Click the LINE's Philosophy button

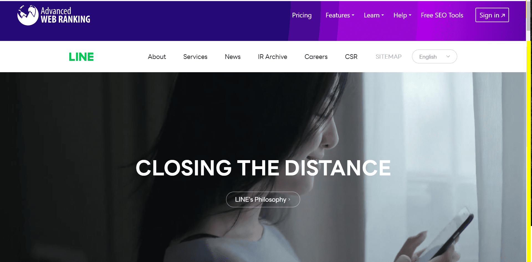click(x=263, y=199)
